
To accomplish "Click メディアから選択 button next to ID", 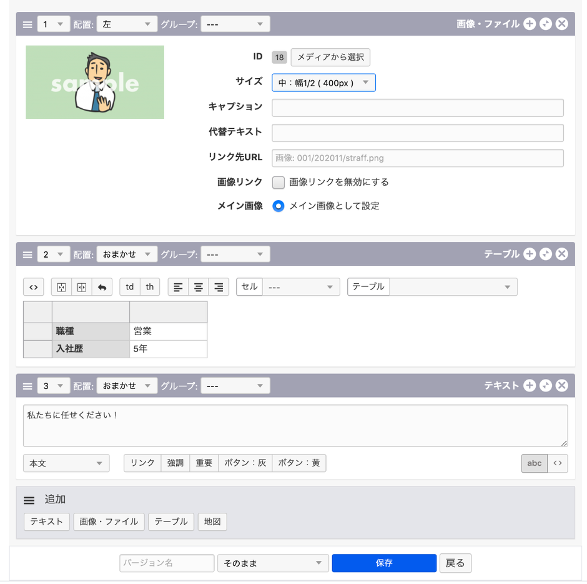I will click(x=330, y=57).
